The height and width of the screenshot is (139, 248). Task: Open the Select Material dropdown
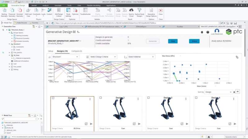point(141,57)
